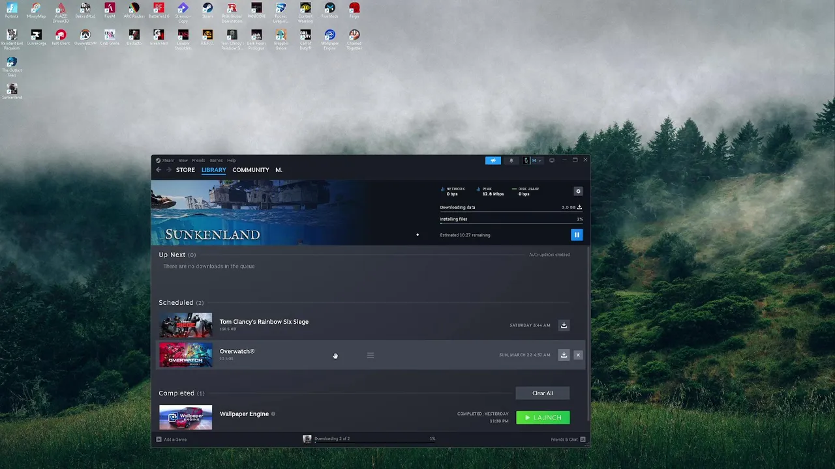Expand the account dropdown labeled M
Viewport: 835px width, 469px height.
click(533, 160)
